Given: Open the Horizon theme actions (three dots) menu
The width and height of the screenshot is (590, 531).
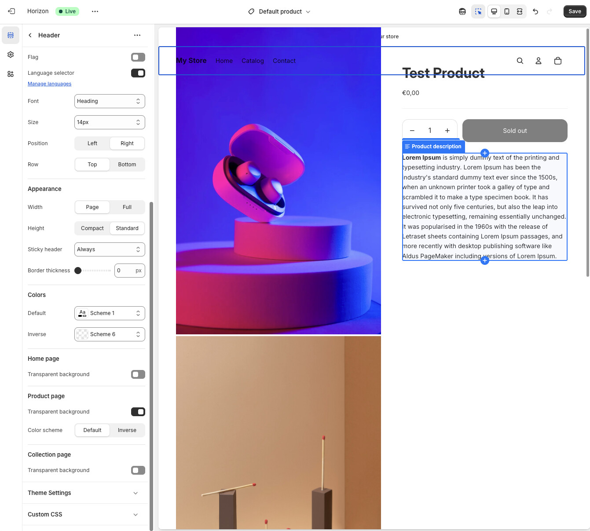Looking at the screenshot, I should (95, 11).
